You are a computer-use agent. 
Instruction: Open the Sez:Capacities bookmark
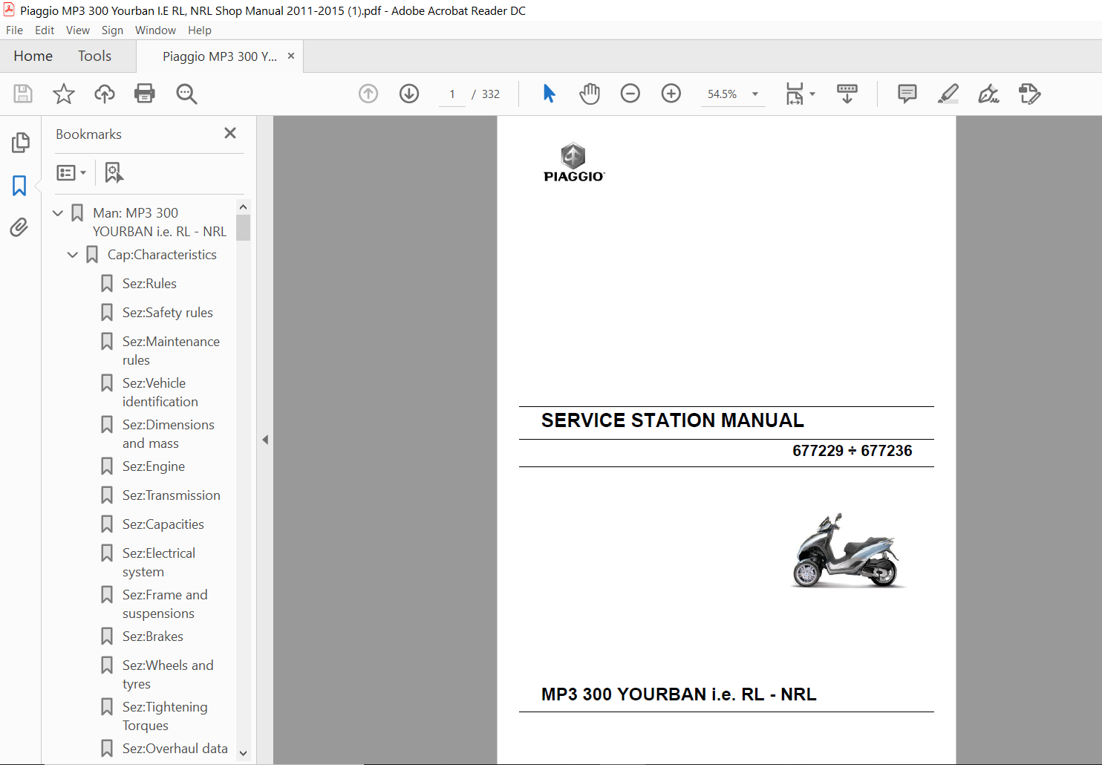click(163, 524)
